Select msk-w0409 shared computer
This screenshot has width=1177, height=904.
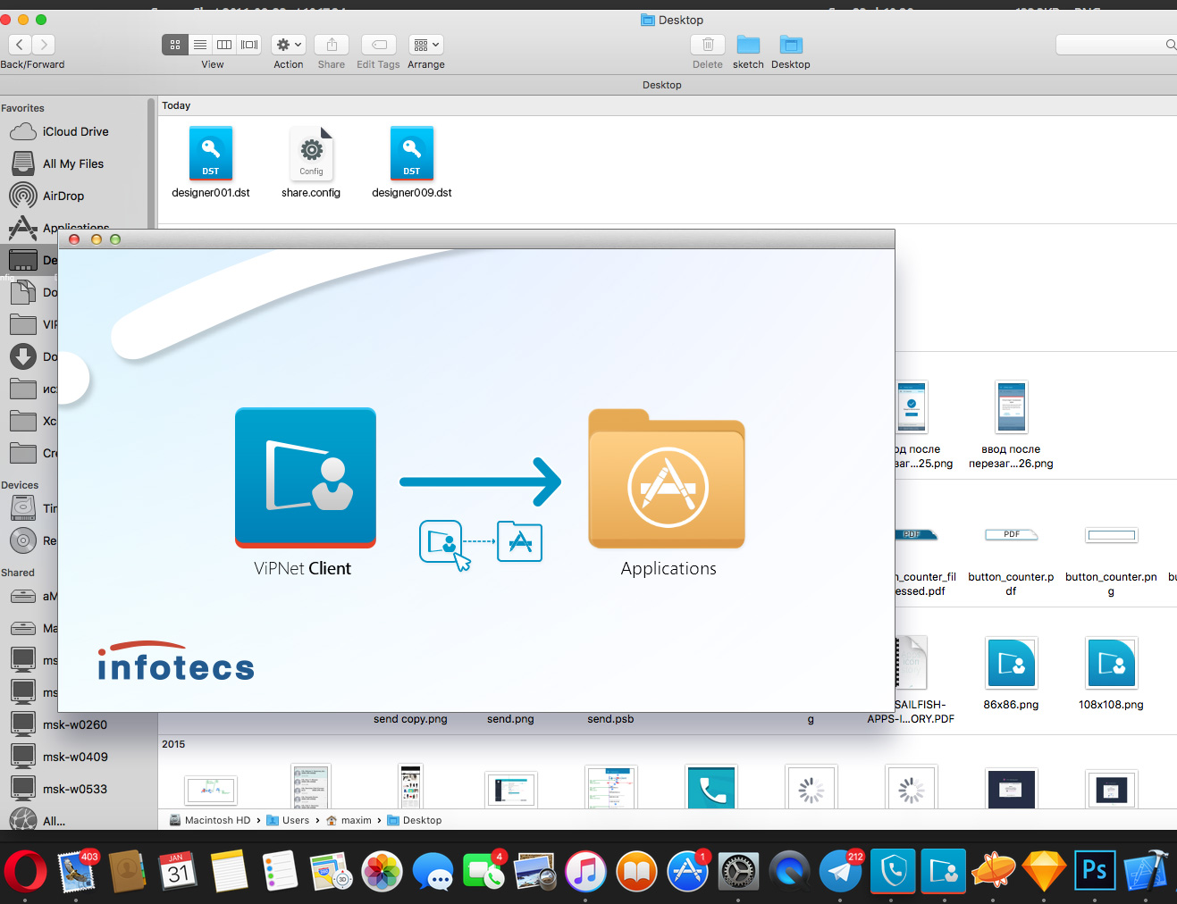tap(73, 757)
